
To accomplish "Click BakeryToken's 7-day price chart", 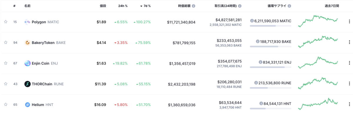I will click(x=318, y=42).
